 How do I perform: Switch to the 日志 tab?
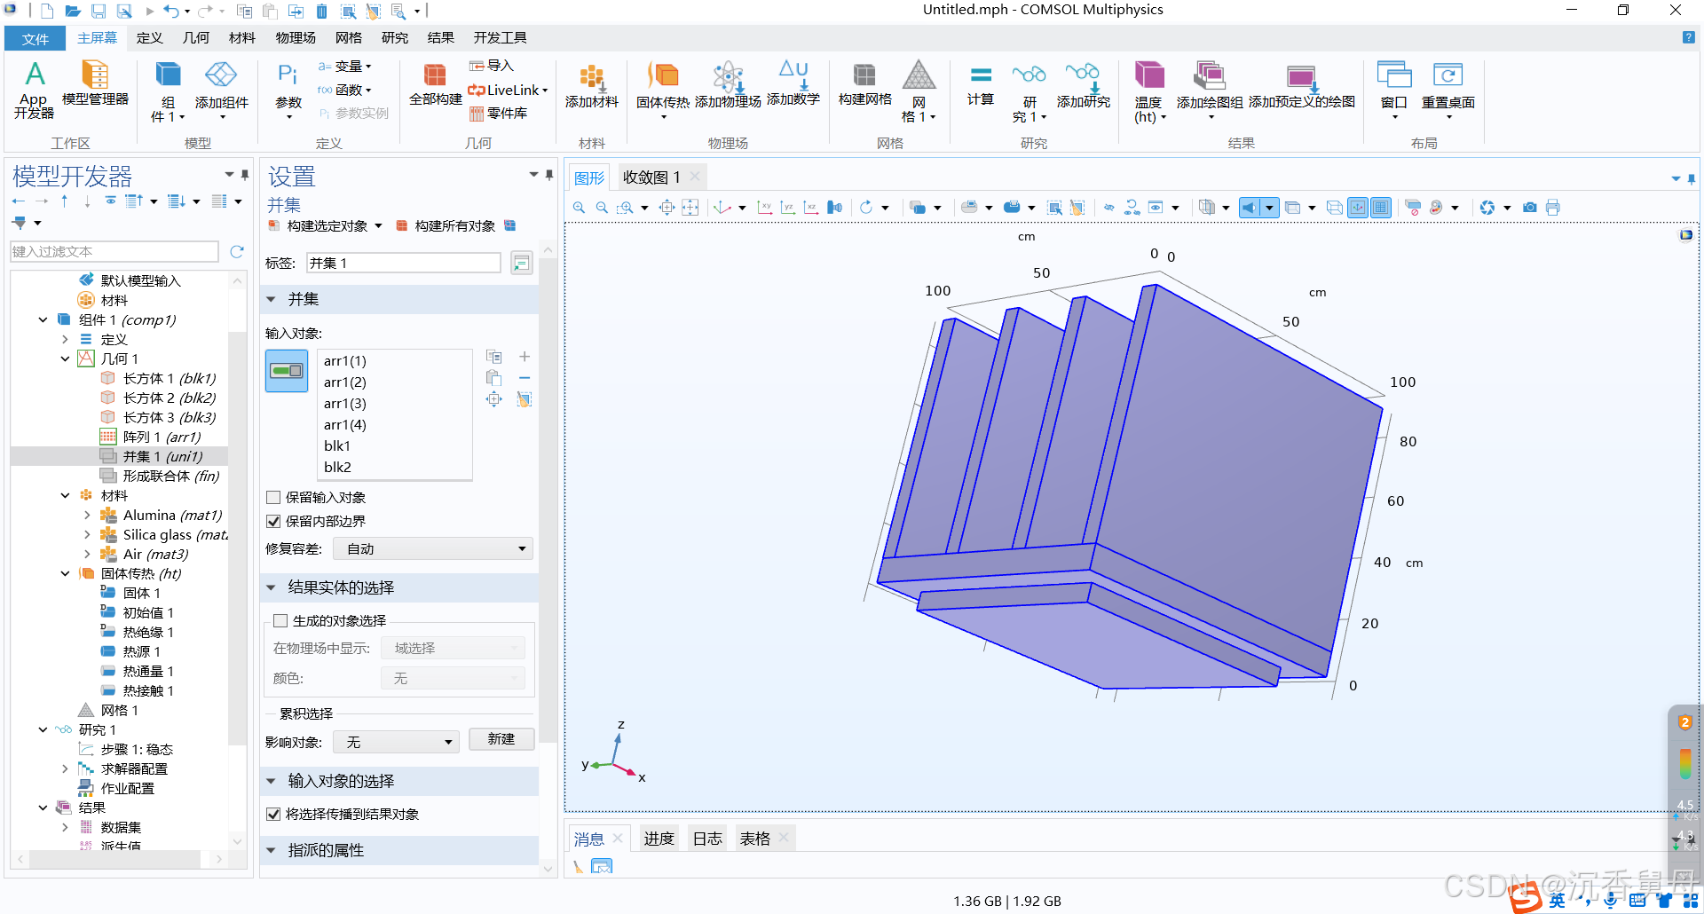(707, 839)
